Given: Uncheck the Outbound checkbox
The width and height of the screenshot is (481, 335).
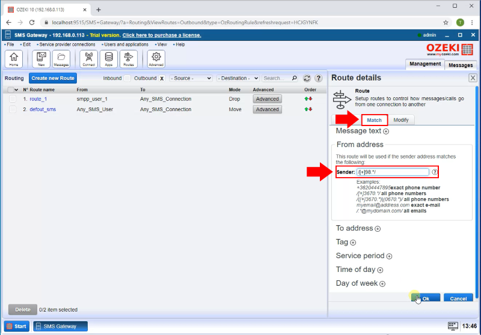Looking at the screenshot, I should 162,79.
